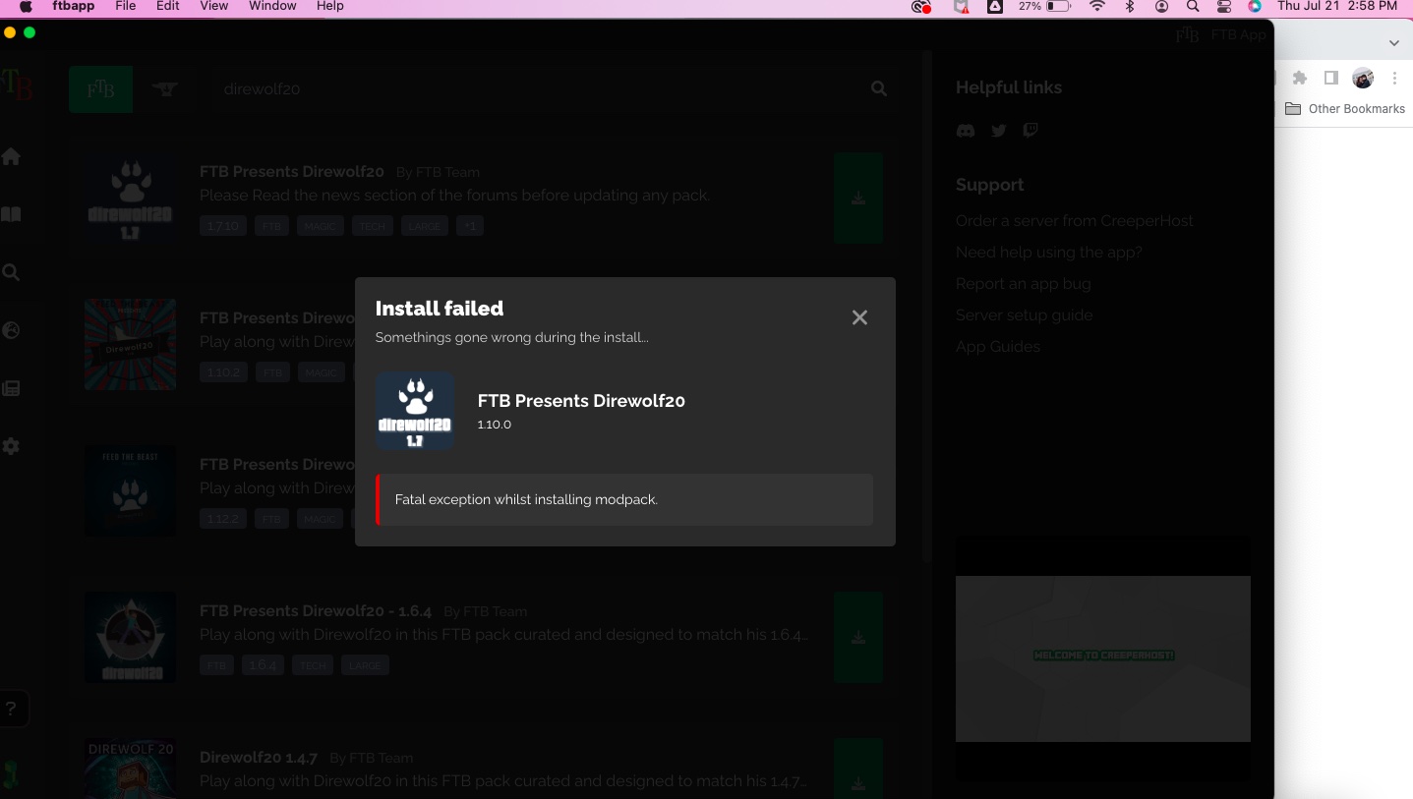Select the anvil icon beside the FTB logo
This screenshot has width=1413, height=799.
(x=164, y=88)
